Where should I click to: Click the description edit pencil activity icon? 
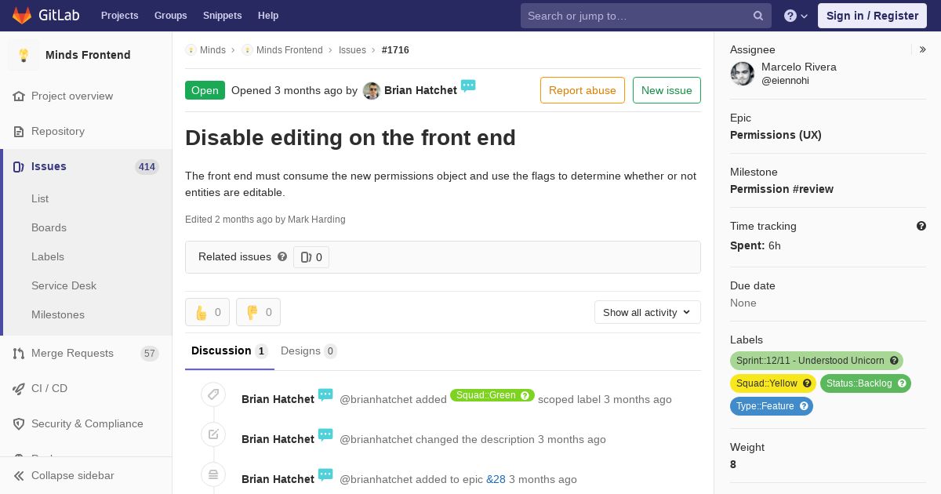click(x=213, y=434)
